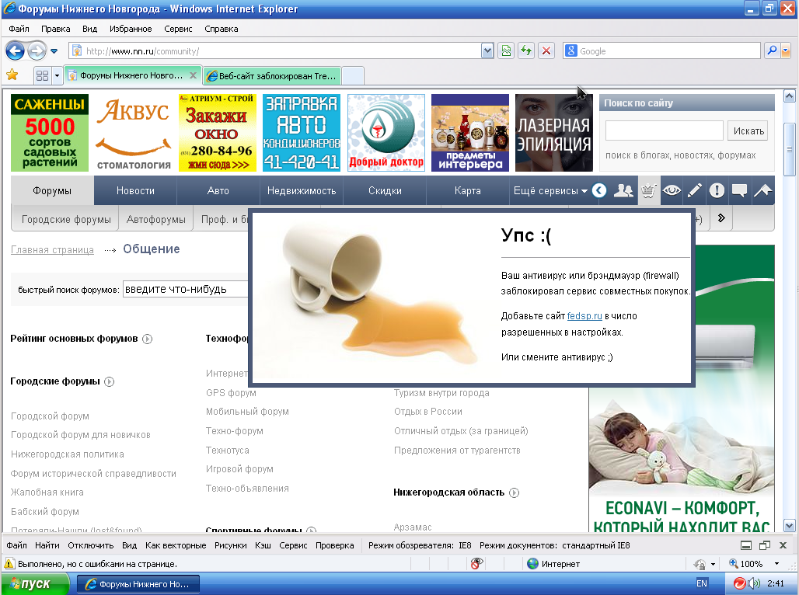This screenshot has width=799, height=595.
Task: Click the Искать button
Action: click(x=748, y=130)
